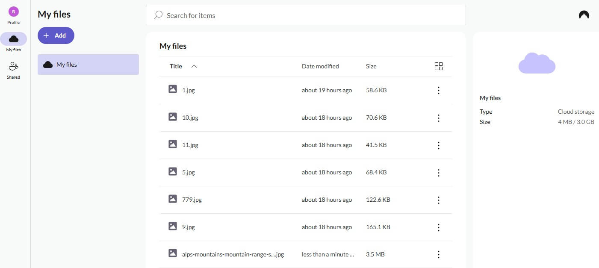Screen dimensions: 599x268
Task: Open more options for 9.jpg
Action: (438, 227)
